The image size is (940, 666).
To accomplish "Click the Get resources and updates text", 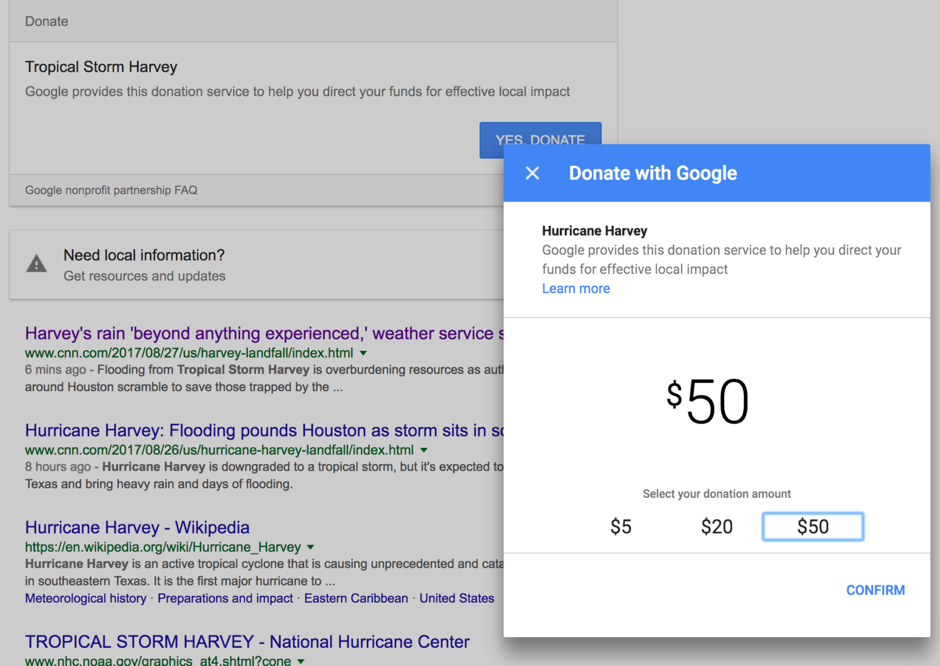I will point(144,276).
